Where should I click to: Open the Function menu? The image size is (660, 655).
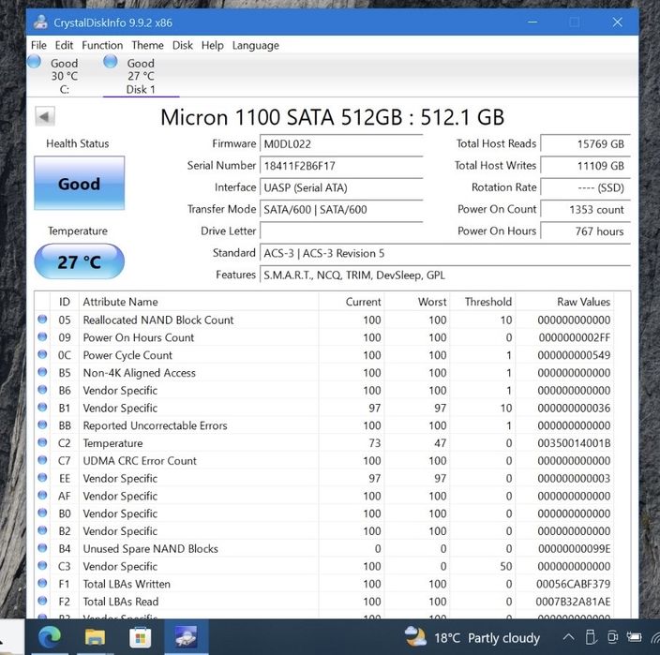pos(102,45)
